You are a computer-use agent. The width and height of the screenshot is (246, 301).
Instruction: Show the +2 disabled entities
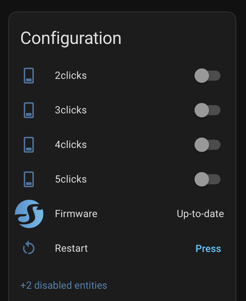[x=64, y=286]
